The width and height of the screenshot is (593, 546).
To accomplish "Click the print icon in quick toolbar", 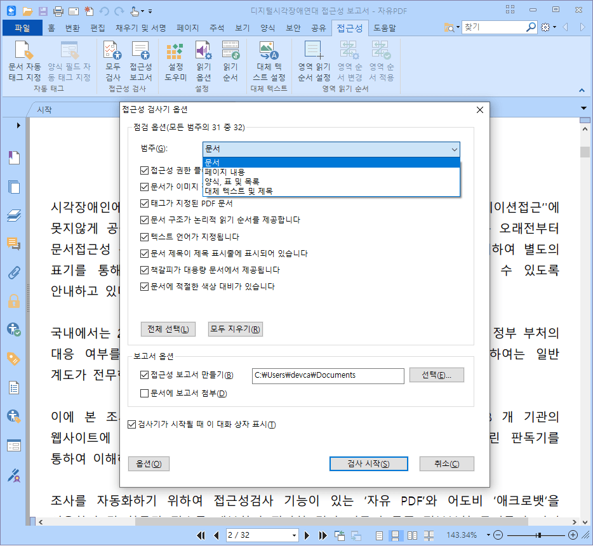I will (x=58, y=11).
